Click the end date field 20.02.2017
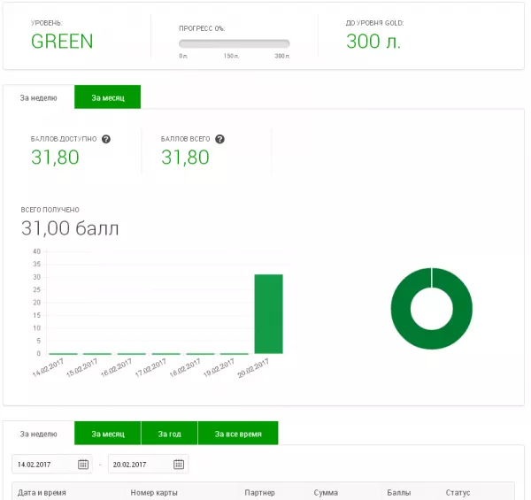 click(140, 464)
